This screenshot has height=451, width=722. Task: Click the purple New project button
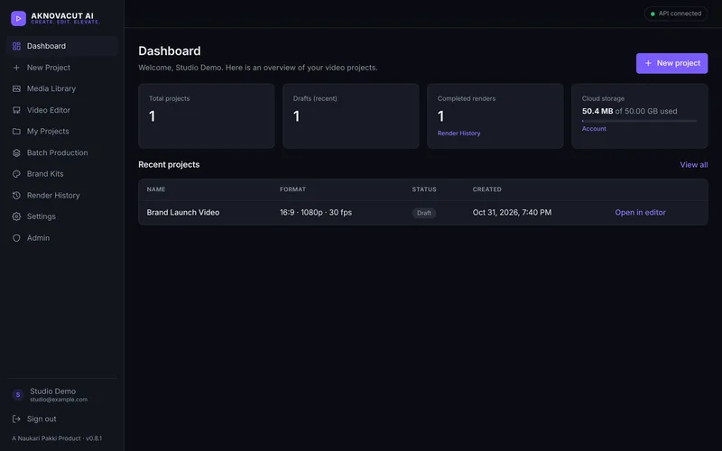click(671, 63)
